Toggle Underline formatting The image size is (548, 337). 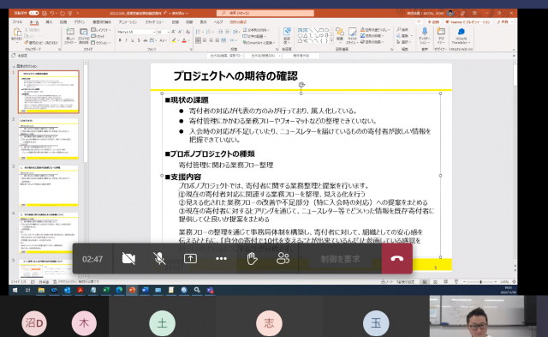click(133, 40)
